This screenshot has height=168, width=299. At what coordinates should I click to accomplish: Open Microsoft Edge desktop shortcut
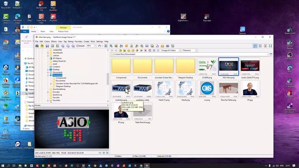coord(18,19)
